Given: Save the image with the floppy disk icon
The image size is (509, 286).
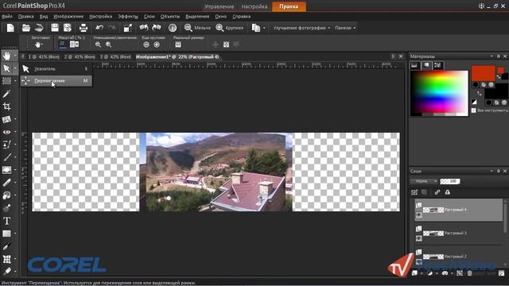Looking at the screenshot, I should tap(55, 28).
